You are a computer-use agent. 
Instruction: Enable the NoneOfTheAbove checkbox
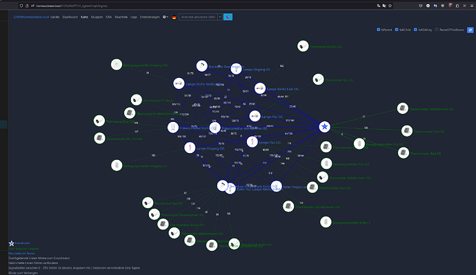point(437,30)
